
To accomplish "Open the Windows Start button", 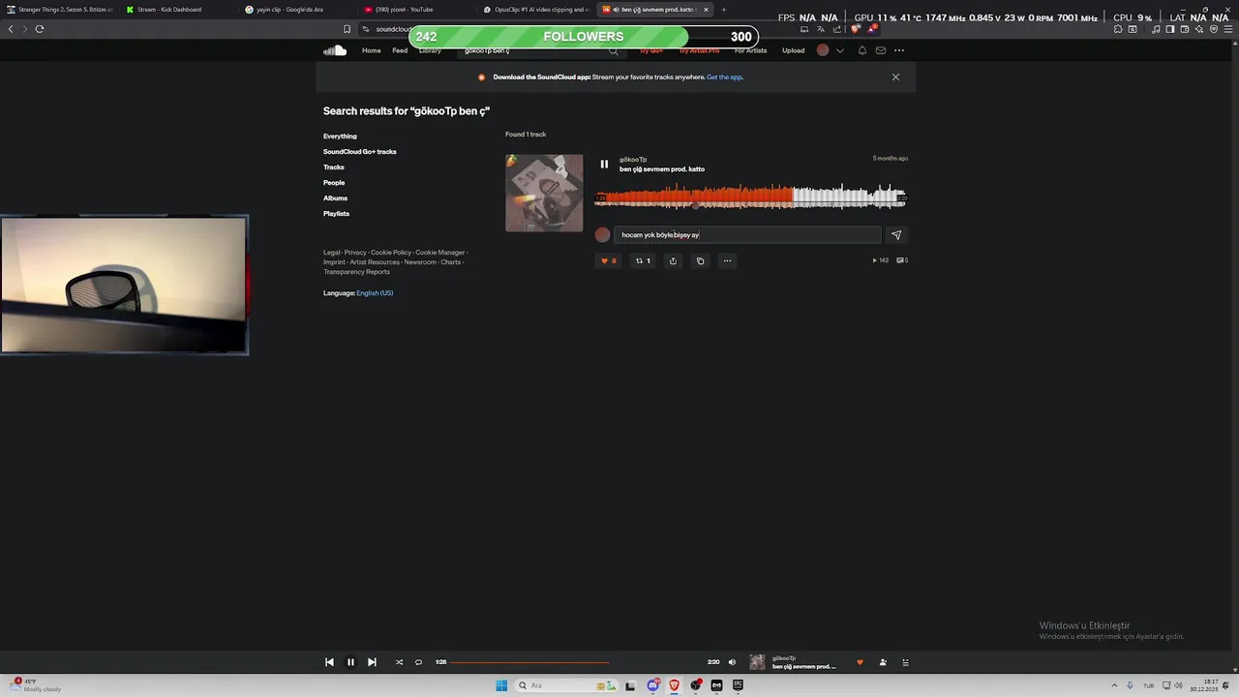I will click(x=501, y=685).
